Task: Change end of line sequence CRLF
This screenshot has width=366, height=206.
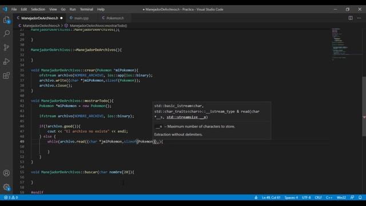Action: pos(318,197)
